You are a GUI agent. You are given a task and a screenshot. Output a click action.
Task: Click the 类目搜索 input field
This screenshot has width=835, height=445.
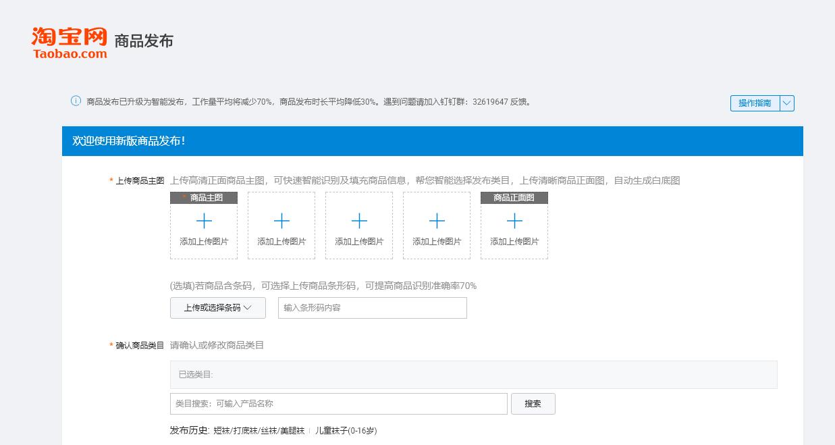[x=338, y=403]
